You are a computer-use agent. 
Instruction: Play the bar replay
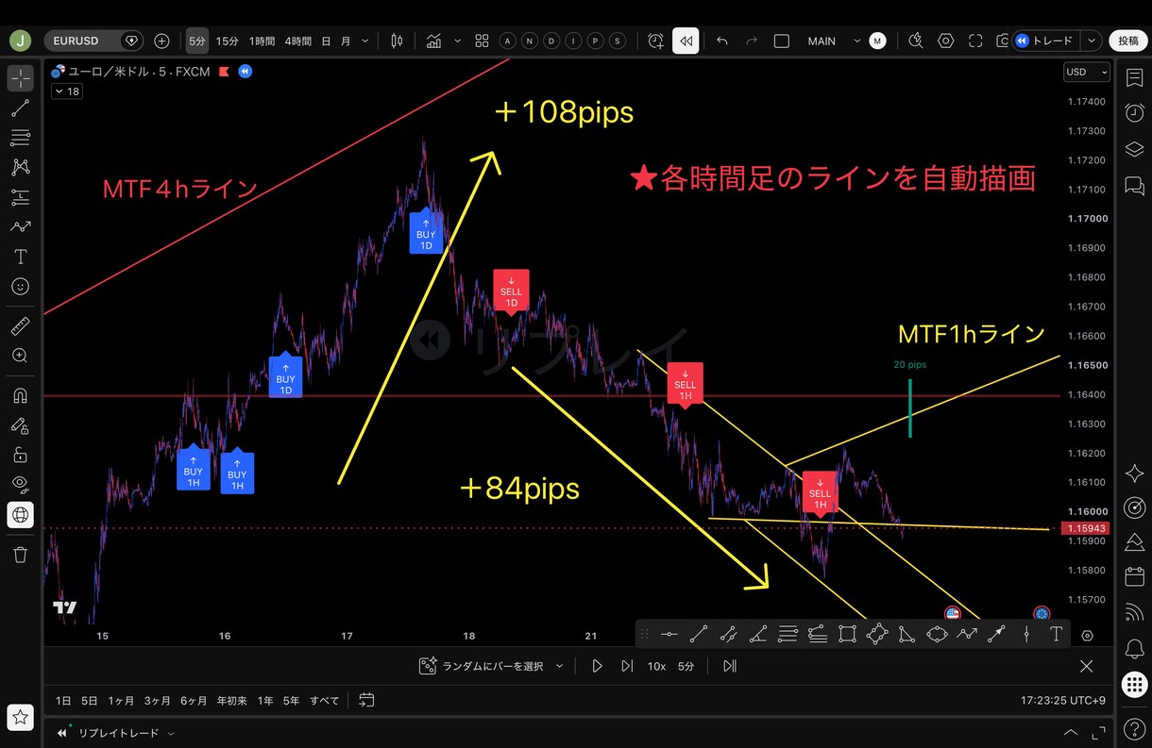(x=597, y=666)
